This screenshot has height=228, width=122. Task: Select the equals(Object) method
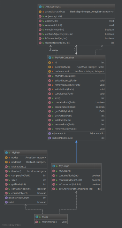(x=26, y=193)
